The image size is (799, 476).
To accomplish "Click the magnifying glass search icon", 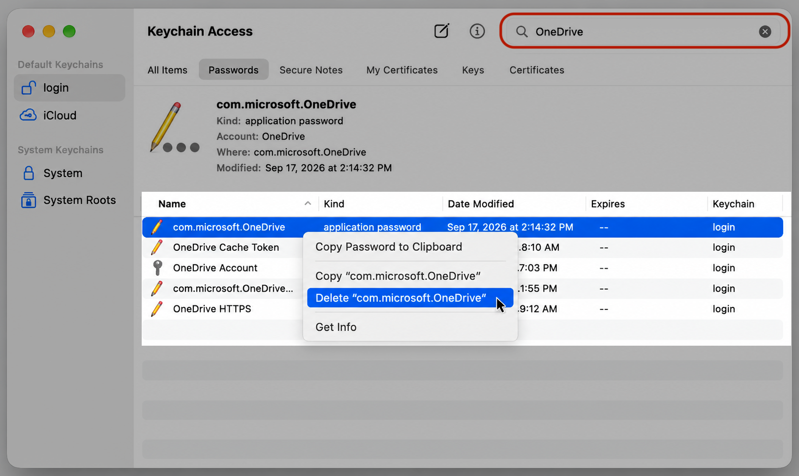I will tap(522, 32).
